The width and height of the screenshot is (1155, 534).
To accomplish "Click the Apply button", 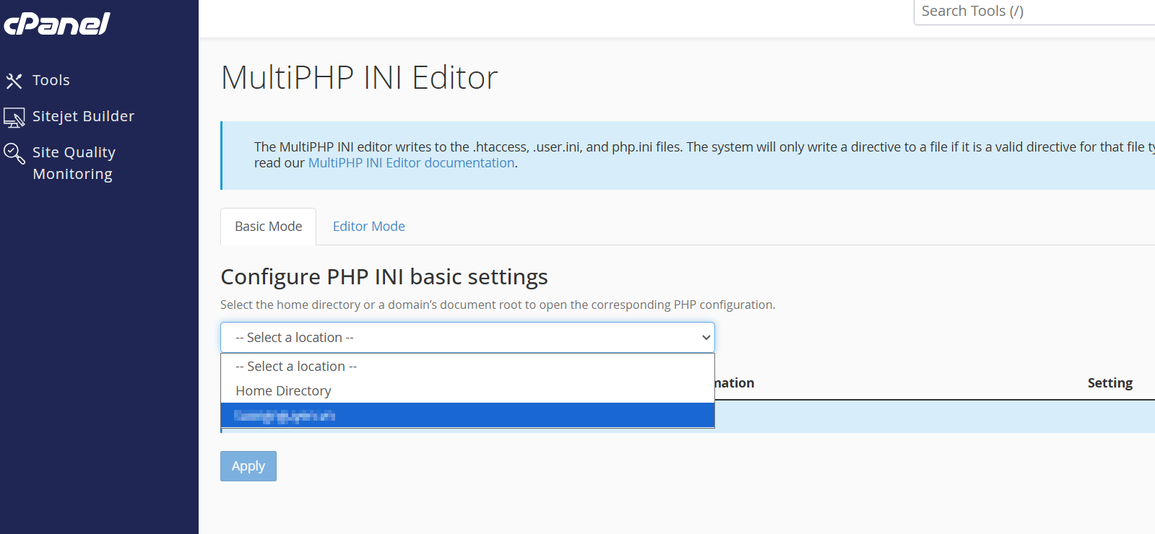I will 248,466.
